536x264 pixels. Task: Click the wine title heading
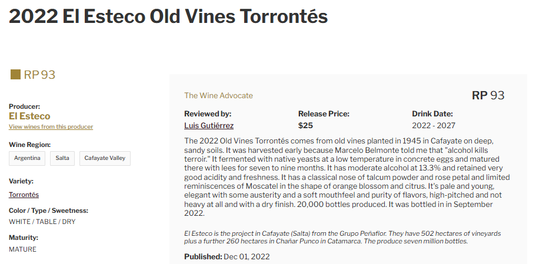pyautogui.click(x=168, y=16)
